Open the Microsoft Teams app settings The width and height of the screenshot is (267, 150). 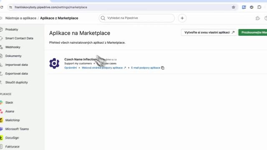coord(17,129)
